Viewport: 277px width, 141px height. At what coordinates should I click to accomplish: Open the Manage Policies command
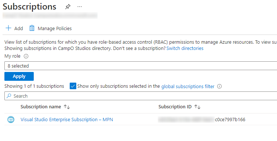tap(51, 28)
